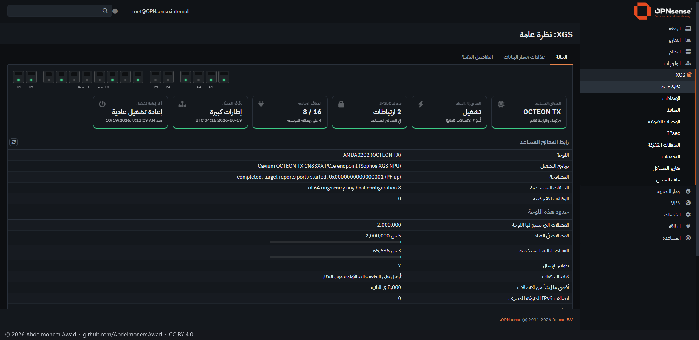Open المنافذ under XGS menu
699x340 pixels.
[x=637, y=110]
